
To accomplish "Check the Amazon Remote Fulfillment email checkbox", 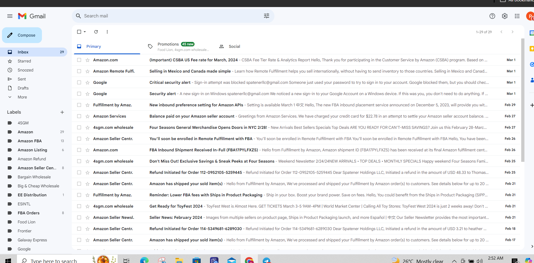I will pyautogui.click(x=79, y=71).
